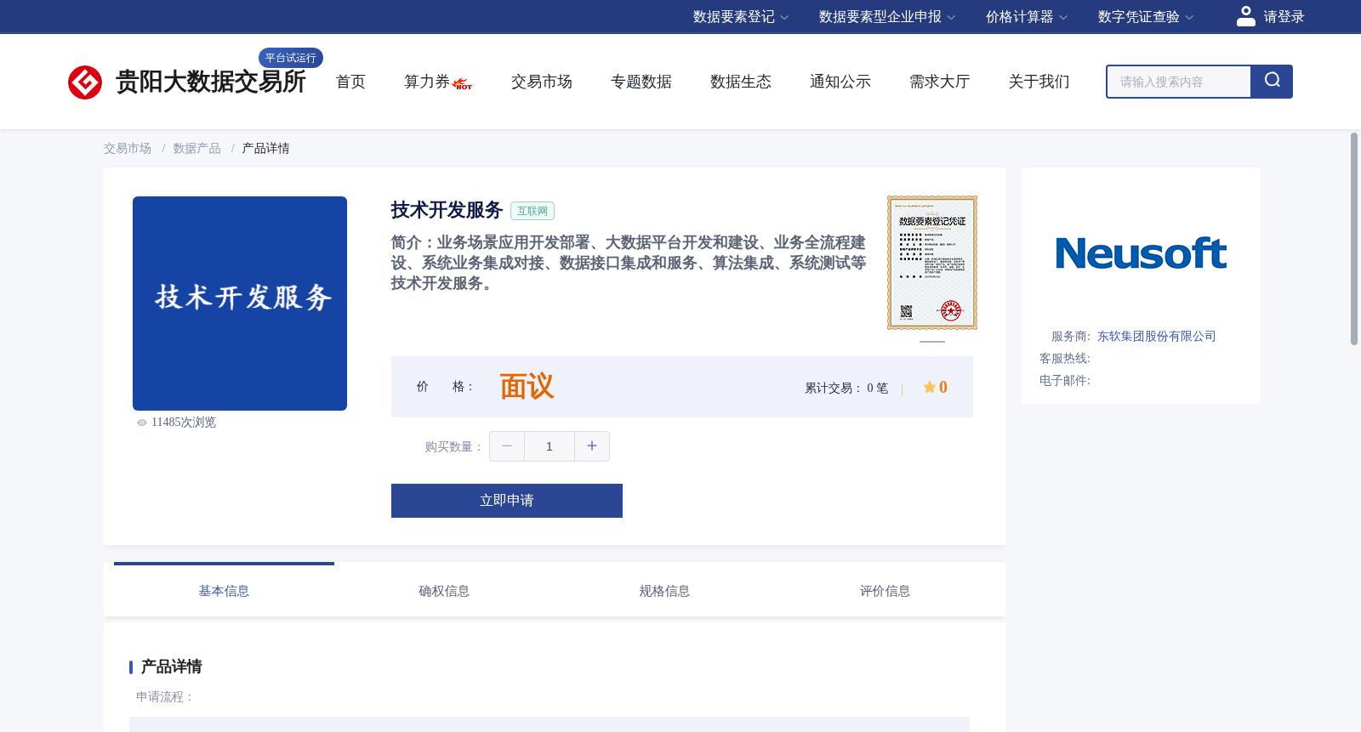Open the 专题数据 nav item
Image resolution: width=1361 pixels, height=732 pixels.
tap(641, 82)
